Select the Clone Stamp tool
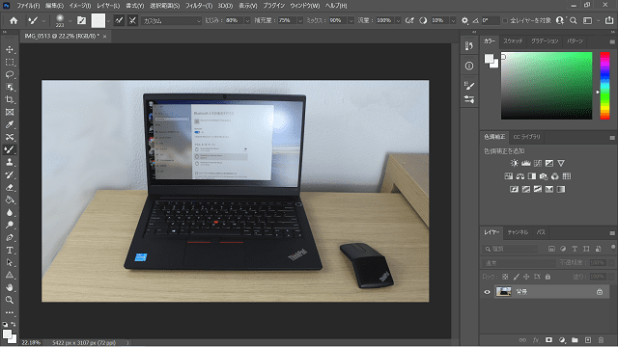 tap(10, 162)
